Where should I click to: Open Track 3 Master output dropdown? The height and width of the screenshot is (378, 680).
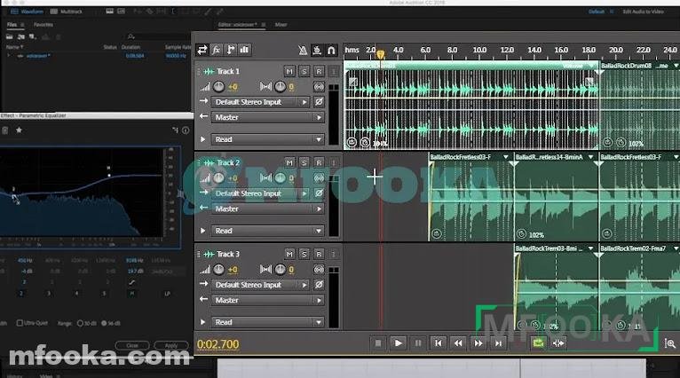pyautogui.click(x=267, y=301)
